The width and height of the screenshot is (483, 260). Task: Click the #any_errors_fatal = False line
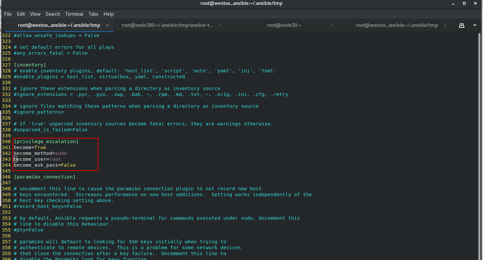(50, 53)
